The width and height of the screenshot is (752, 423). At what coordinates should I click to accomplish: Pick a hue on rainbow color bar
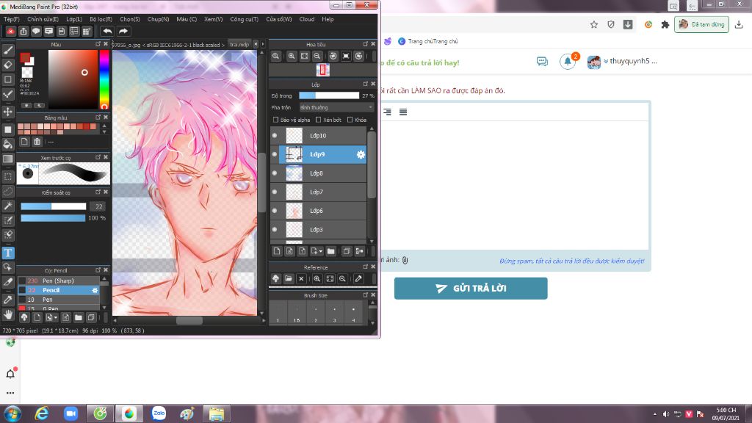click(104, 79)
